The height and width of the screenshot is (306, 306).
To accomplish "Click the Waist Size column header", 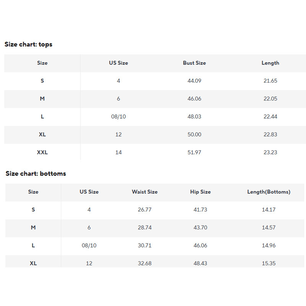I will (x=145, y=192).
